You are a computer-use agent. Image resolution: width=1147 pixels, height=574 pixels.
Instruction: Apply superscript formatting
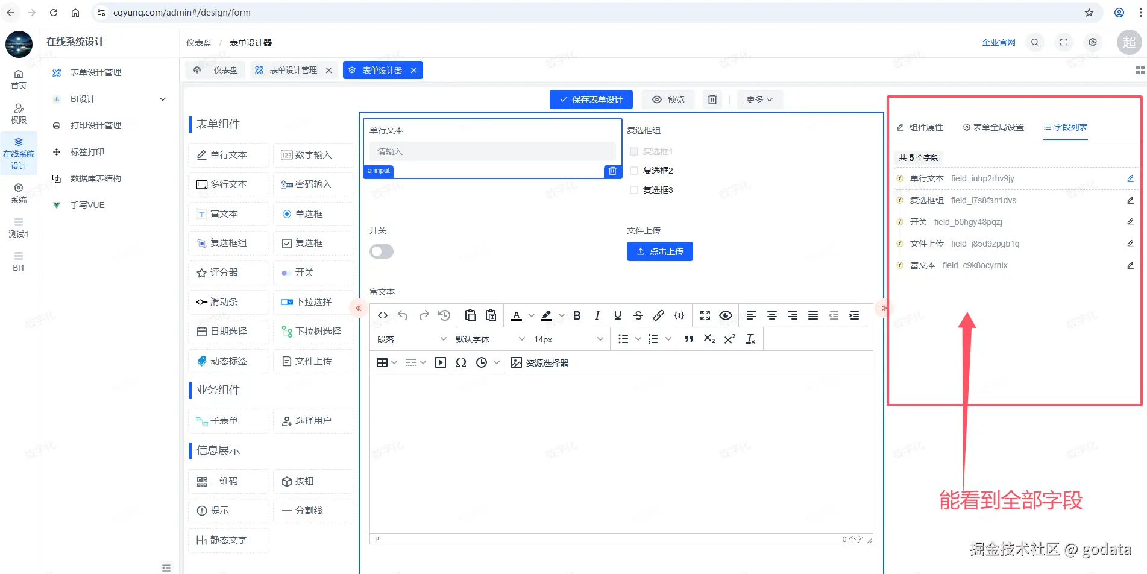click(730, 339)
